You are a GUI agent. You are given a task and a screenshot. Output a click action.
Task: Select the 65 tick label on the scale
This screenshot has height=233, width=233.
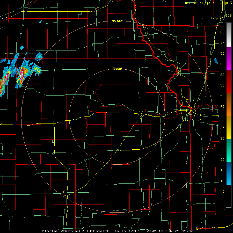click(222, 64)
